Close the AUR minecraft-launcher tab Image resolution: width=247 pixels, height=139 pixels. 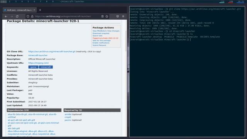34,10
